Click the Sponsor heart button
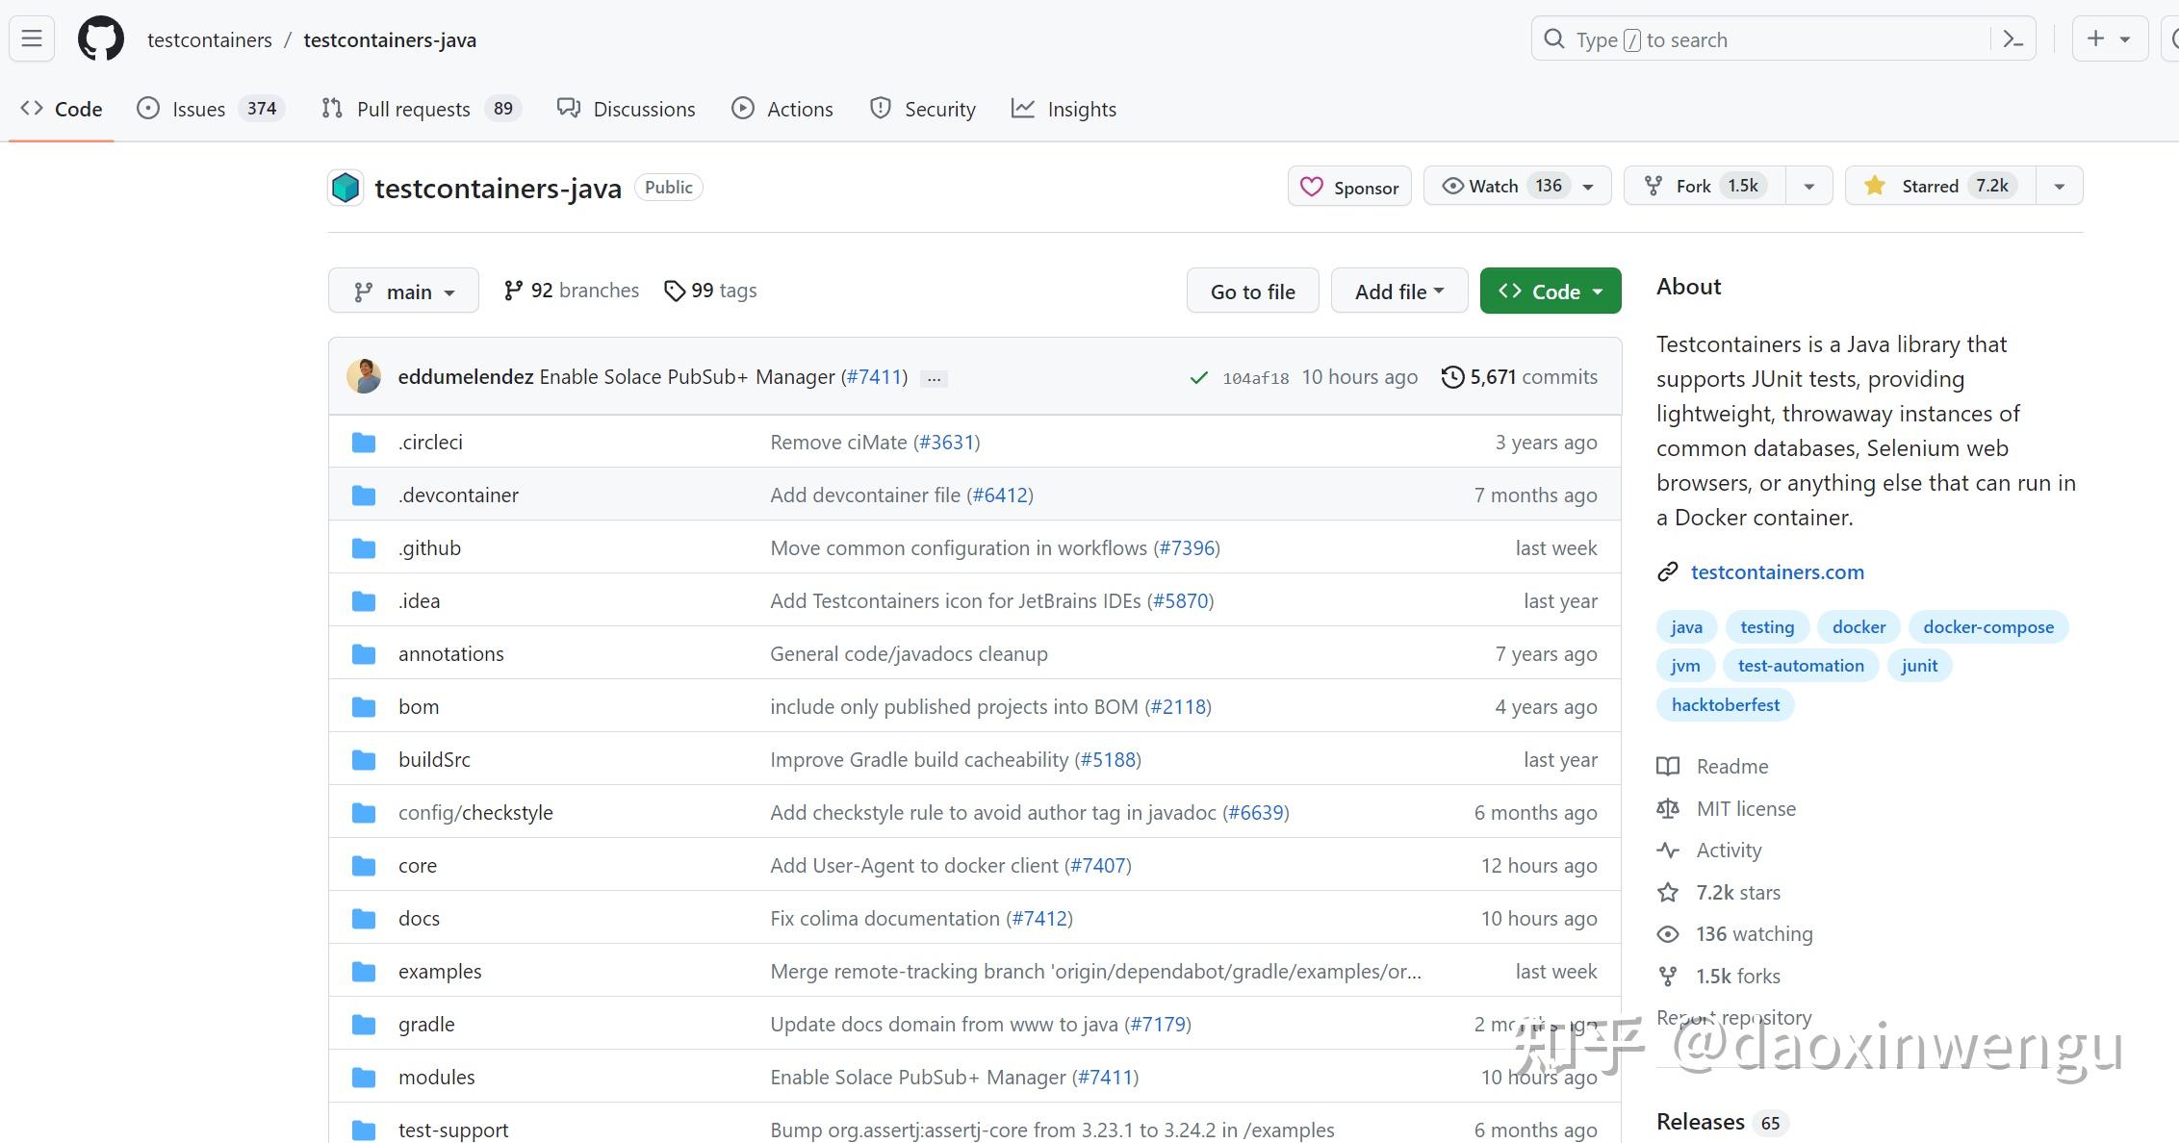The width and height of the screenshot is (2179, 1143). (1349, 187)
